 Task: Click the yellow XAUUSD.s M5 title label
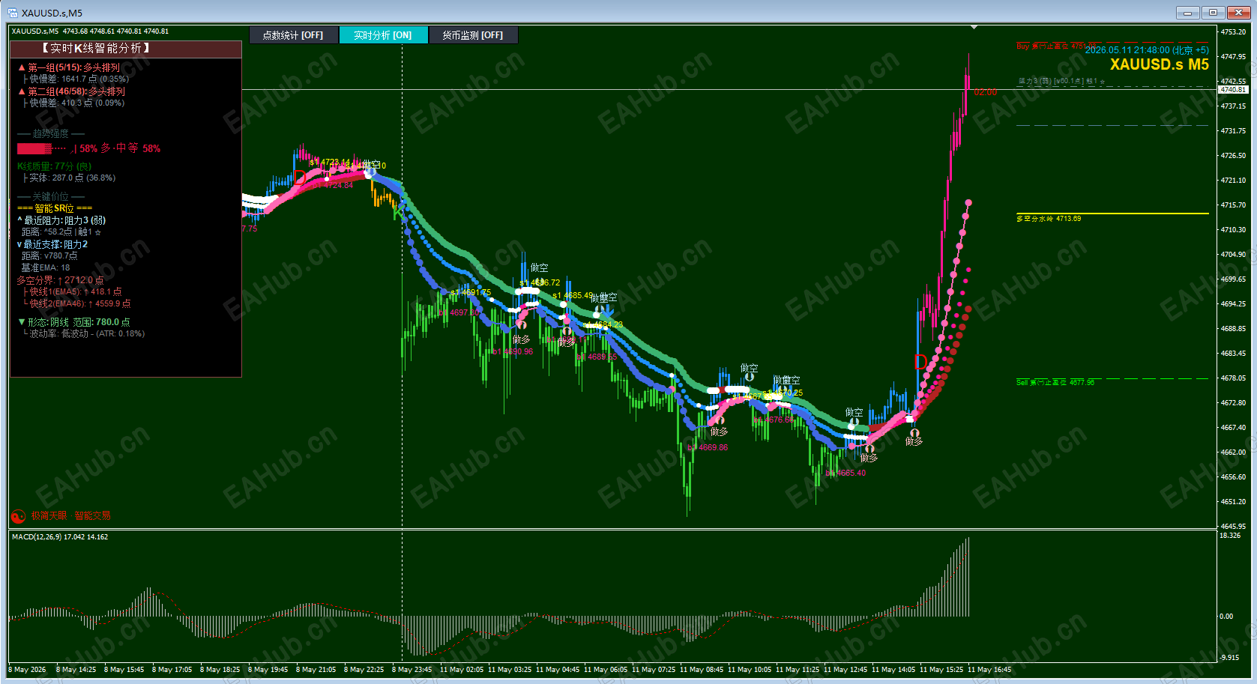(1159, 64)
